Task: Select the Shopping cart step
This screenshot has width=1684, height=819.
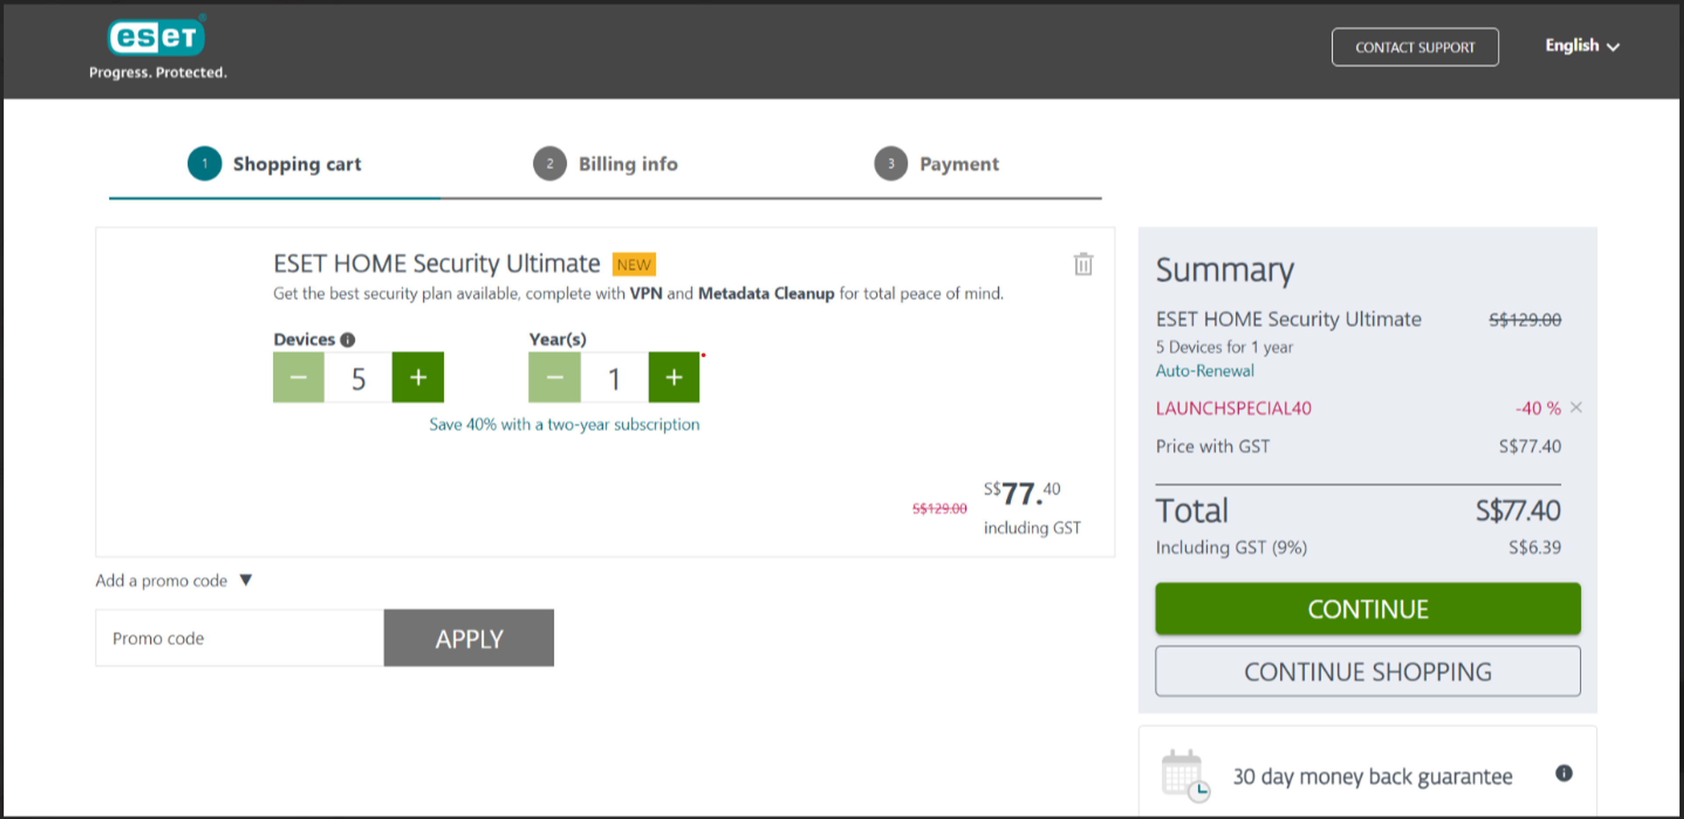Action: [275, 164]
